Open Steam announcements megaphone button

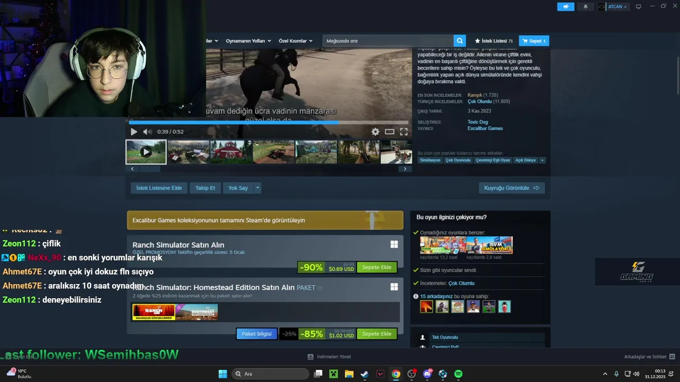[566, 7]
